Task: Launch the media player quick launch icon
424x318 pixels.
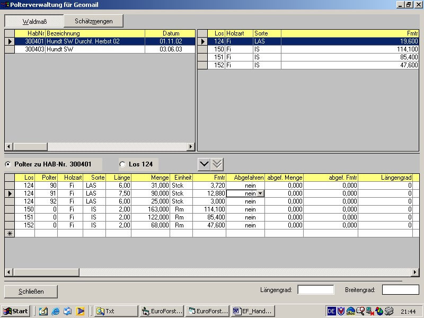Action: pyautogui.click(x=80, y=311)
